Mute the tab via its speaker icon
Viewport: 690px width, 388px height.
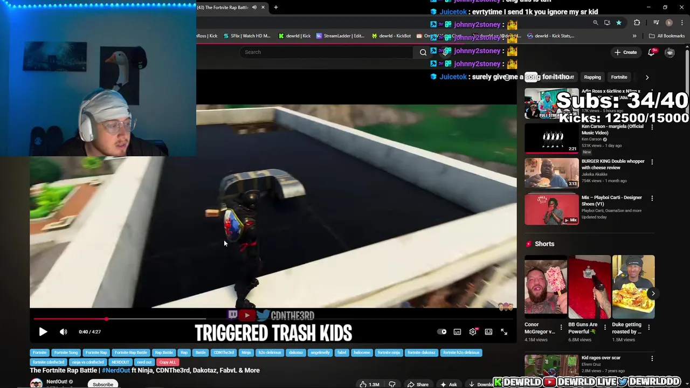point(254,8)
